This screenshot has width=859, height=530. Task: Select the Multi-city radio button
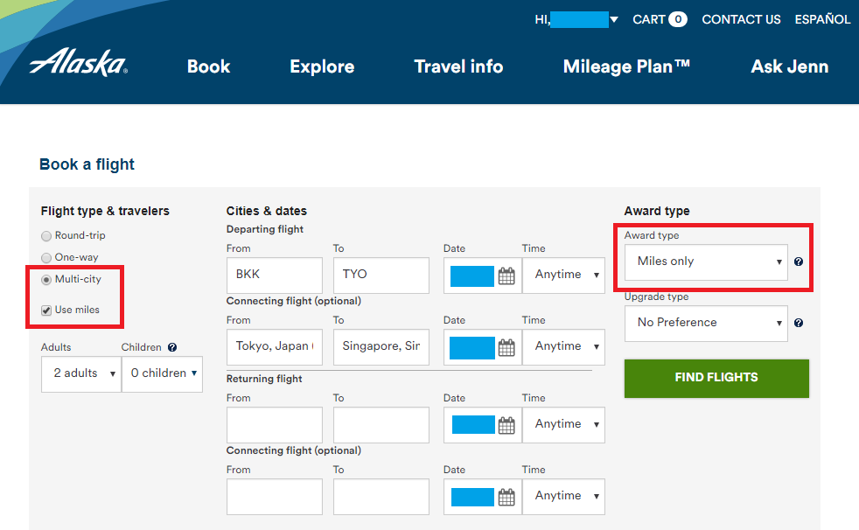tap(46, 280)
